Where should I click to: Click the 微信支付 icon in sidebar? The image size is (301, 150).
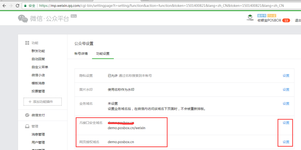pos(27,115)
